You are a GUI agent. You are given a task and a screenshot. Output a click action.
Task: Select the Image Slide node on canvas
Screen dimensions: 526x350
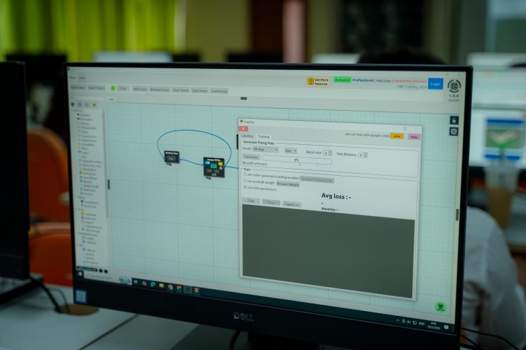(213, 167)
